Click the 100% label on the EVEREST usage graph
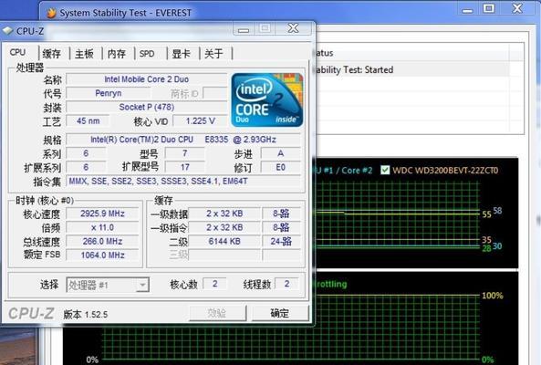The width and height of the screenshot is (541, 365). [493, 296]
